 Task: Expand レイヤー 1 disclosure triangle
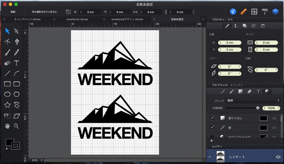(209, 157)
